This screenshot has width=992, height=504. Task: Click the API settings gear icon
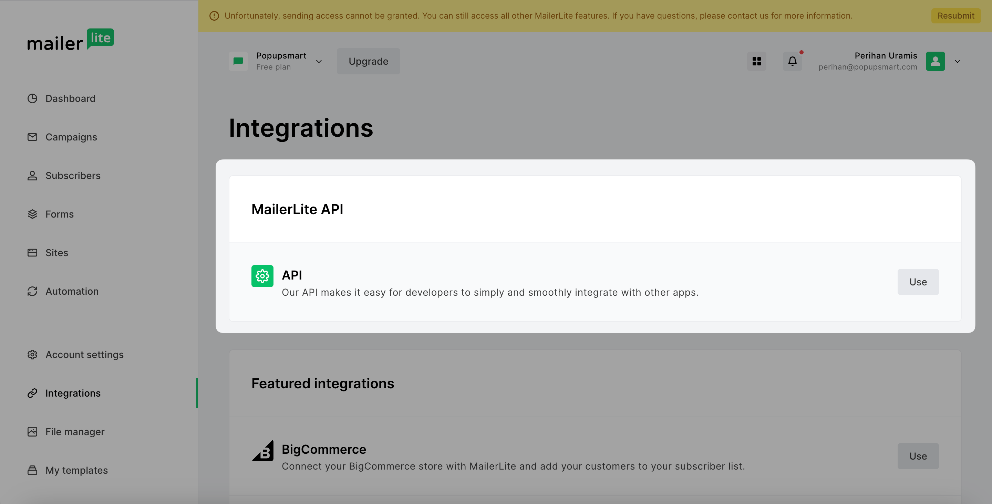262,276
